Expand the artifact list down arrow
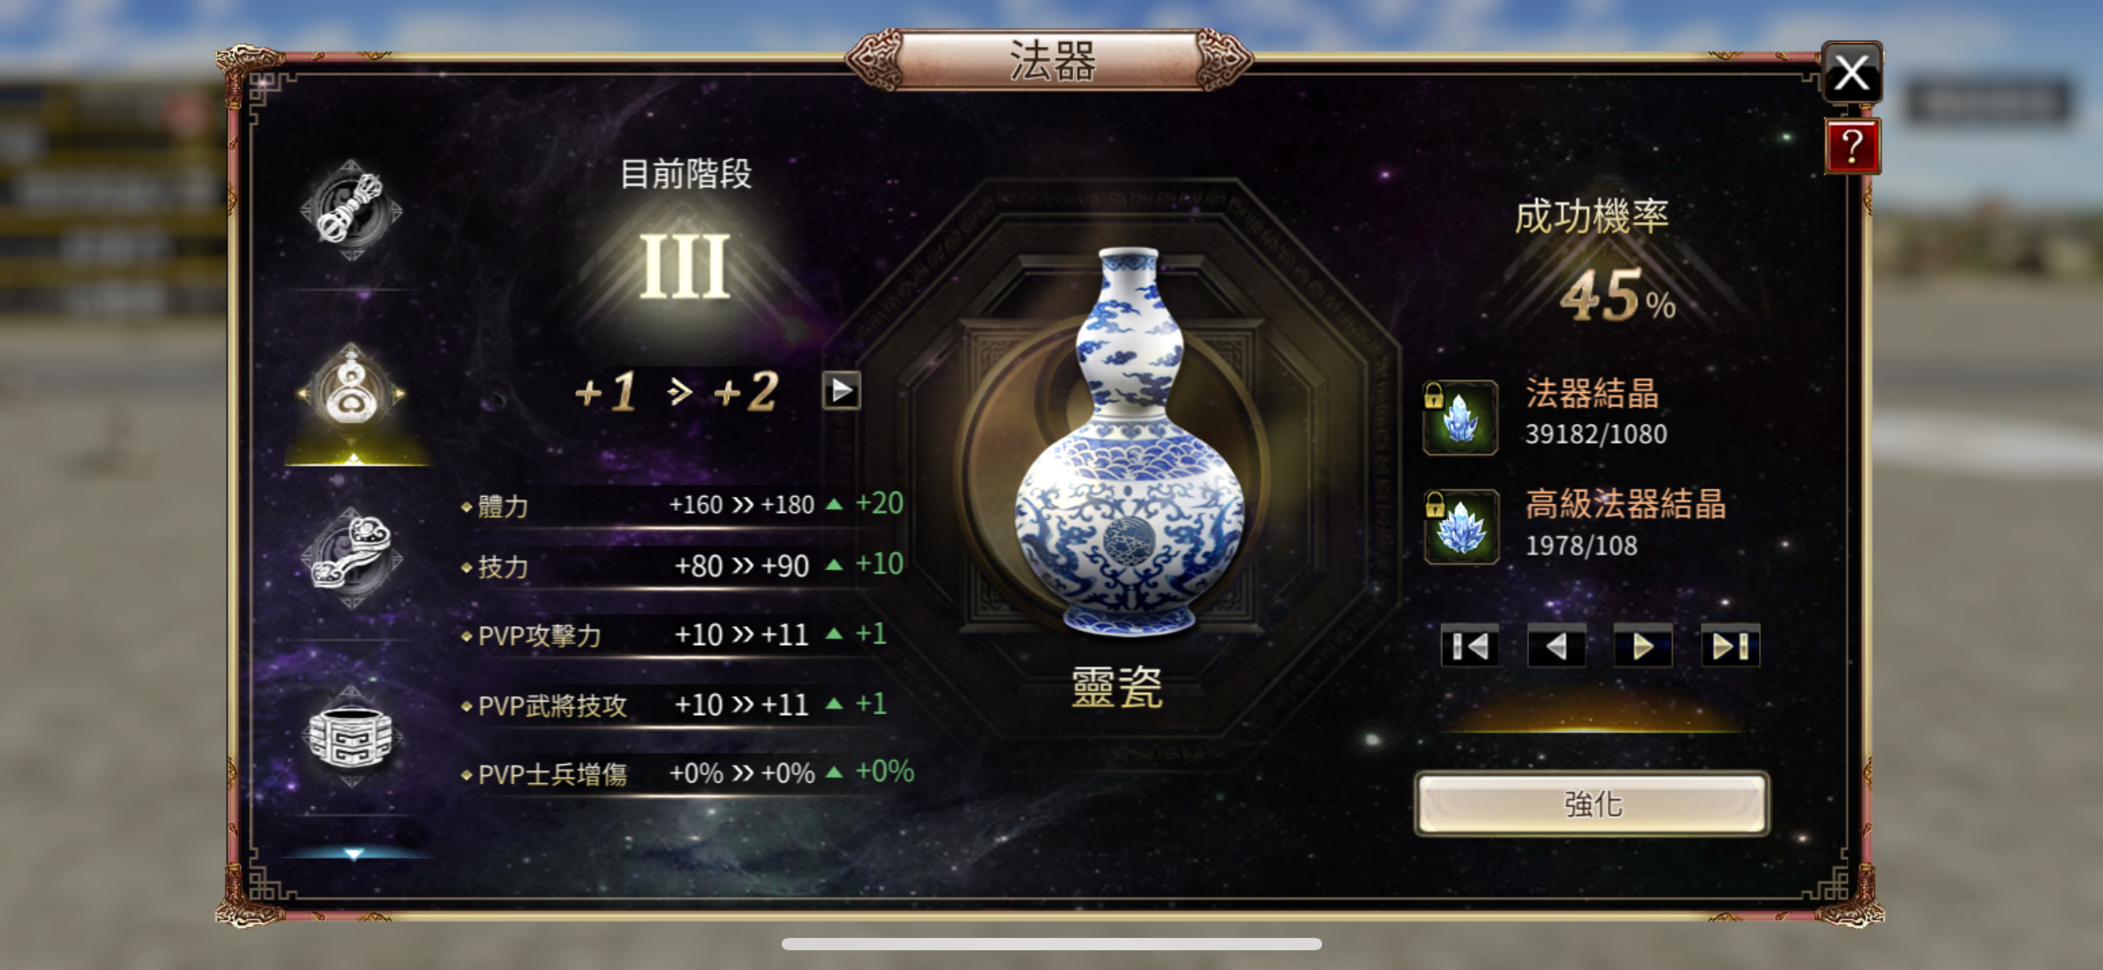Image resolution: width=2103 pixels, height=970 pixels. [x=354, y=854]
